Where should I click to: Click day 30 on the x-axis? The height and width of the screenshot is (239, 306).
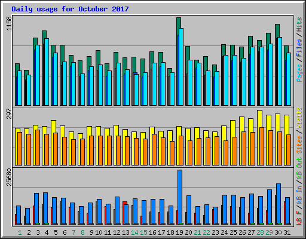(x=278, y=232)
